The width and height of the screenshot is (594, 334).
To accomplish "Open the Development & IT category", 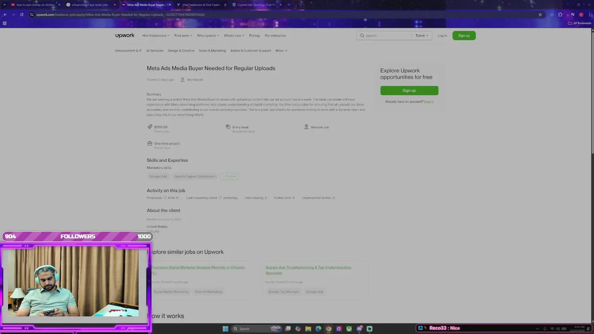I will pos(128,51).
